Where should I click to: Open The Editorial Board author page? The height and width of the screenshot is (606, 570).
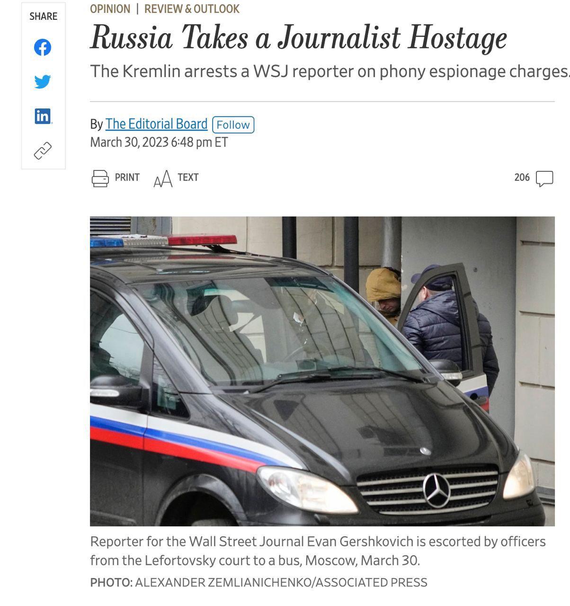(156, 124)
